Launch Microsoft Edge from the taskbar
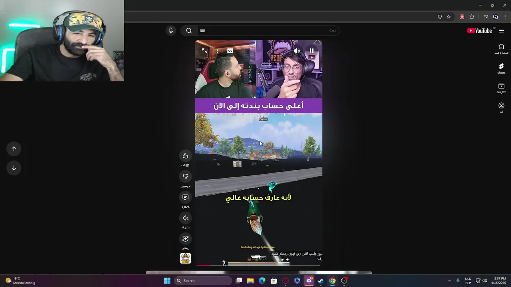The height and width of the screenshot is (287, 511). pyautogui.click(x=262, y=281)
